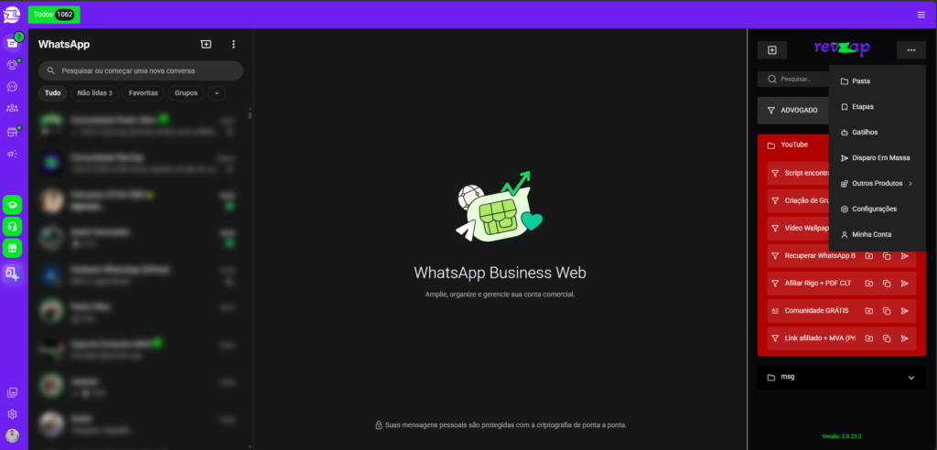Viewport: 937px width, 450px height.
Task: Send the Comunidade GRÁTIS message
Action: 905,311
